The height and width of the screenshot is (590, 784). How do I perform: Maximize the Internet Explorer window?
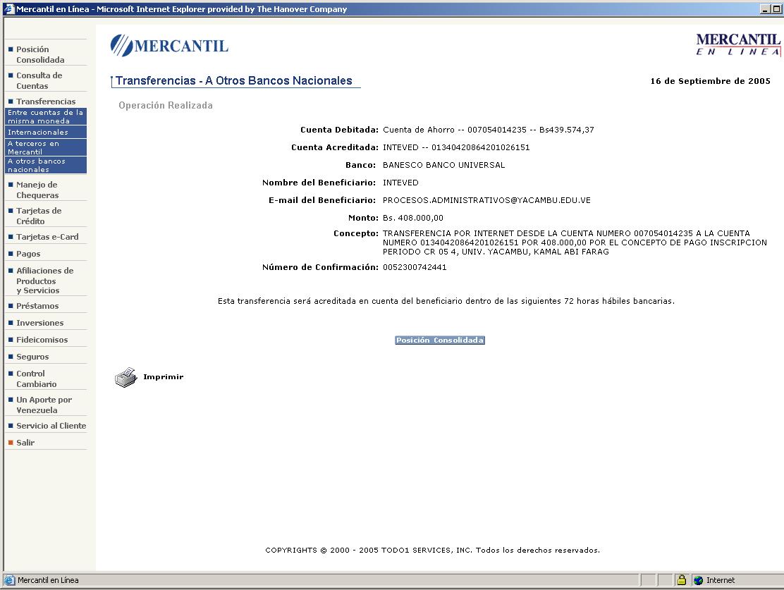click(x=776, y=9)
